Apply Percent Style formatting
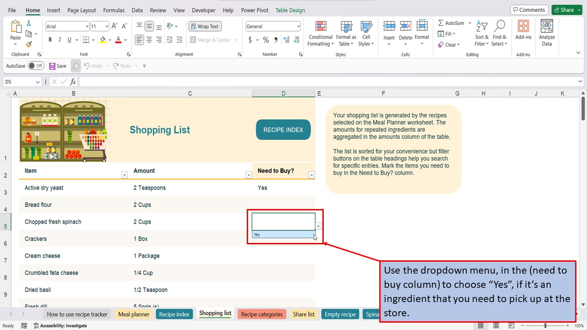Viewport: 587px width, 330px height. click(266, 40)
